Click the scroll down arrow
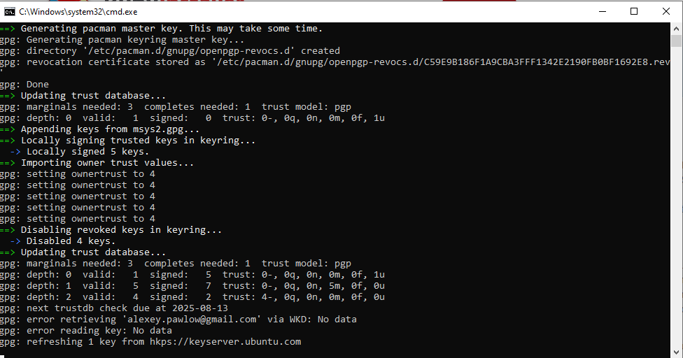The width and height of the screenshot is (683, 358). click(676, 352)
